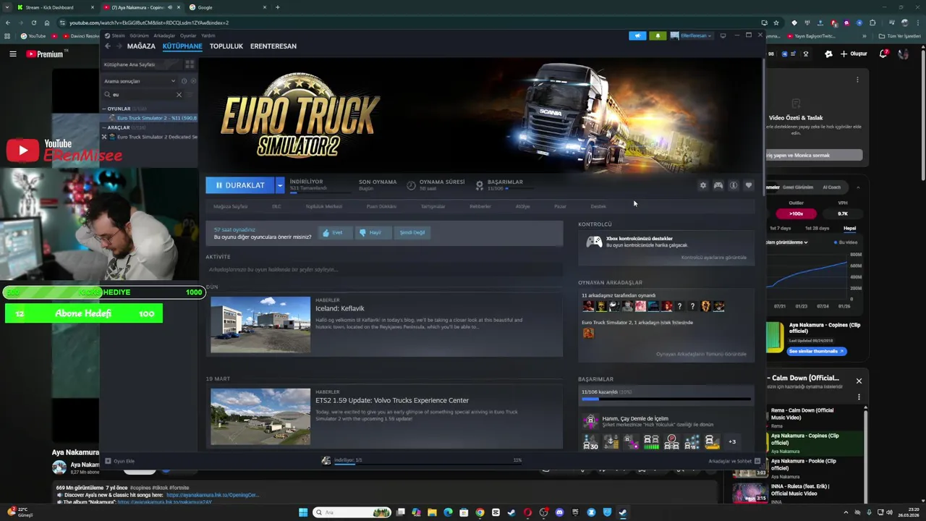The height and width of the screenshot is (521, 926).
Task: Open Oyunlar menu in Steam
Action: coord(188,35)
